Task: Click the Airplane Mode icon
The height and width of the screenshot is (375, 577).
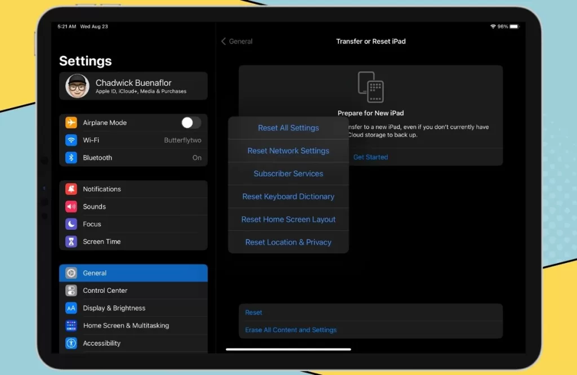Action: pyautogui.click(x=71, y=122)
